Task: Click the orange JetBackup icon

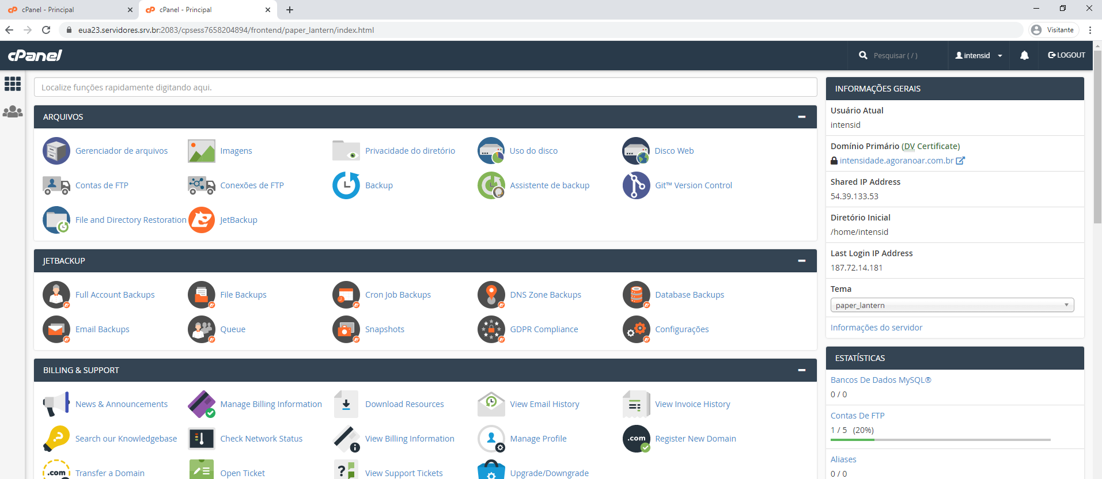Action: tap(202, 220)
